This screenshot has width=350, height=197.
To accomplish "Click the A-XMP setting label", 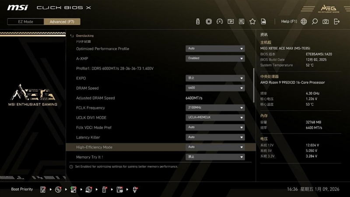I will [x=82, y=59].
